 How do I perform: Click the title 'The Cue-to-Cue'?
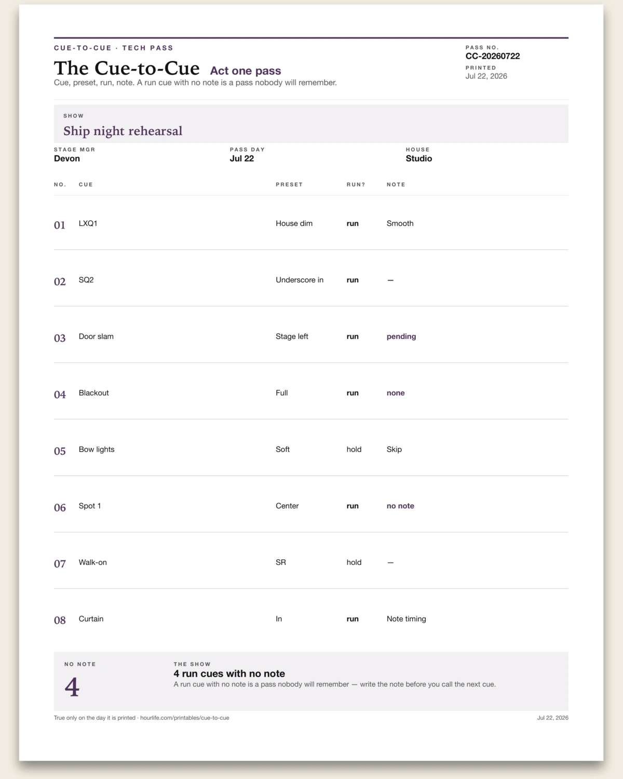click(x=127, y=69)
